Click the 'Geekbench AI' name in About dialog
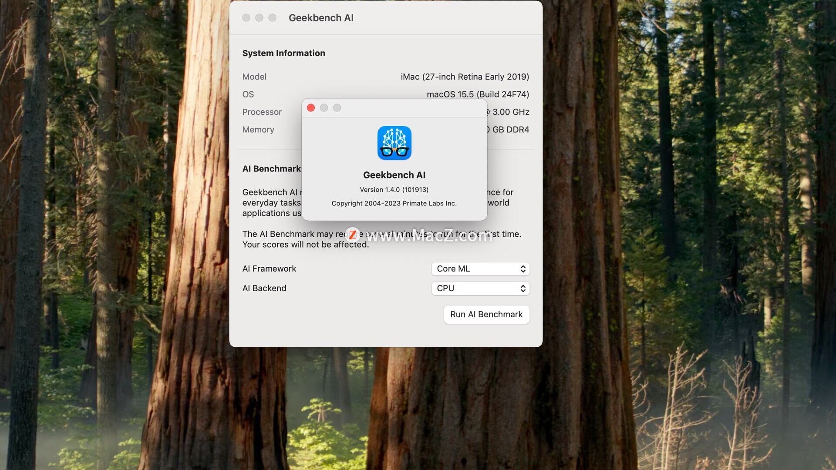Image resolution: width=836 pixels, height=470 pixels. coord(394,175)
